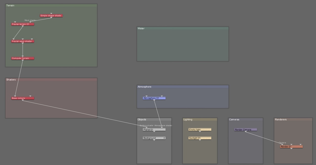
Task: Click the Atmosphere 01 node
Action: [x=154, y=98]
